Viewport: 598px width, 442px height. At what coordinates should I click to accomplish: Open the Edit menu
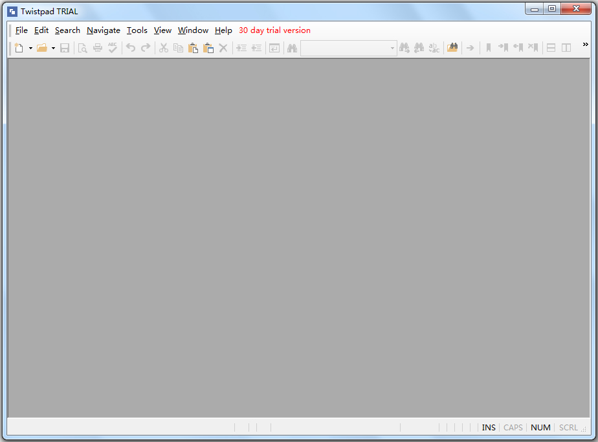point(41,30)
